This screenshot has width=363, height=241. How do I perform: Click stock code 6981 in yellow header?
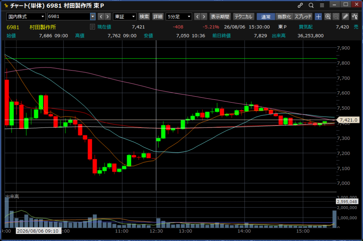[13, 27]
